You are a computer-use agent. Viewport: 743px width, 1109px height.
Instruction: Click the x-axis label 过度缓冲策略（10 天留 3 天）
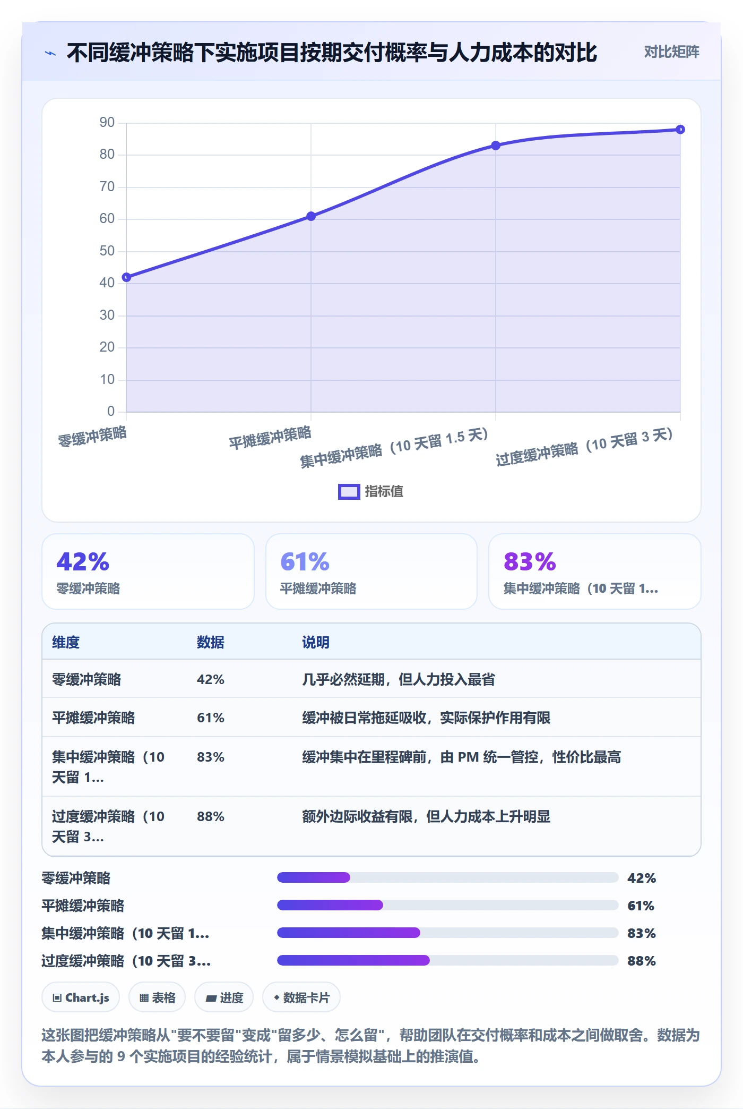[585, 446]
